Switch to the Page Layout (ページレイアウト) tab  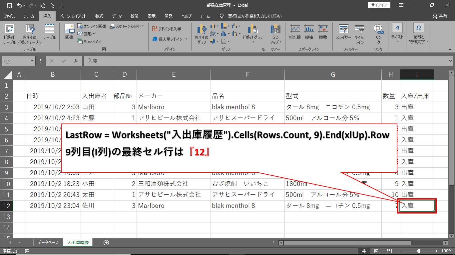point(73,16)
